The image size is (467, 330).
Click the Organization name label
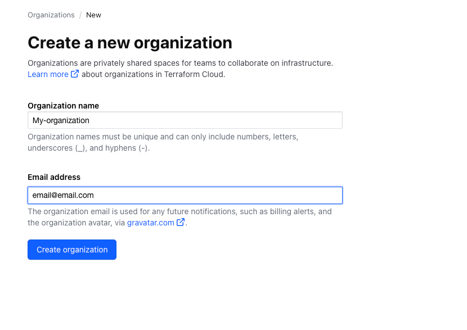pos(63,106)
